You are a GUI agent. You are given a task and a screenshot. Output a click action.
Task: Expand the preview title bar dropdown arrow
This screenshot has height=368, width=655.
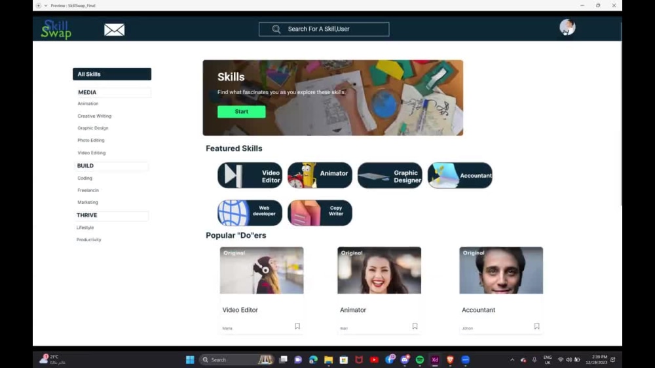pos(46,5)
